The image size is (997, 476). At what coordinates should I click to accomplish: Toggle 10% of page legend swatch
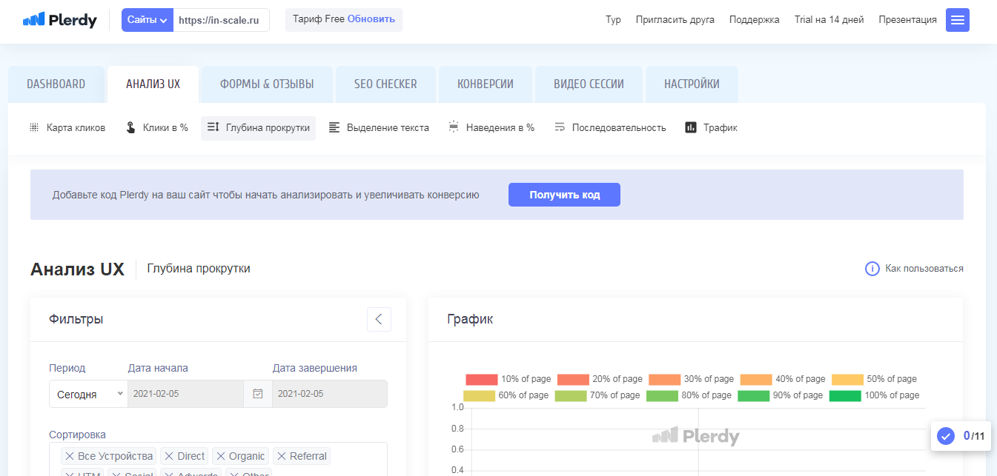[481, 379]
